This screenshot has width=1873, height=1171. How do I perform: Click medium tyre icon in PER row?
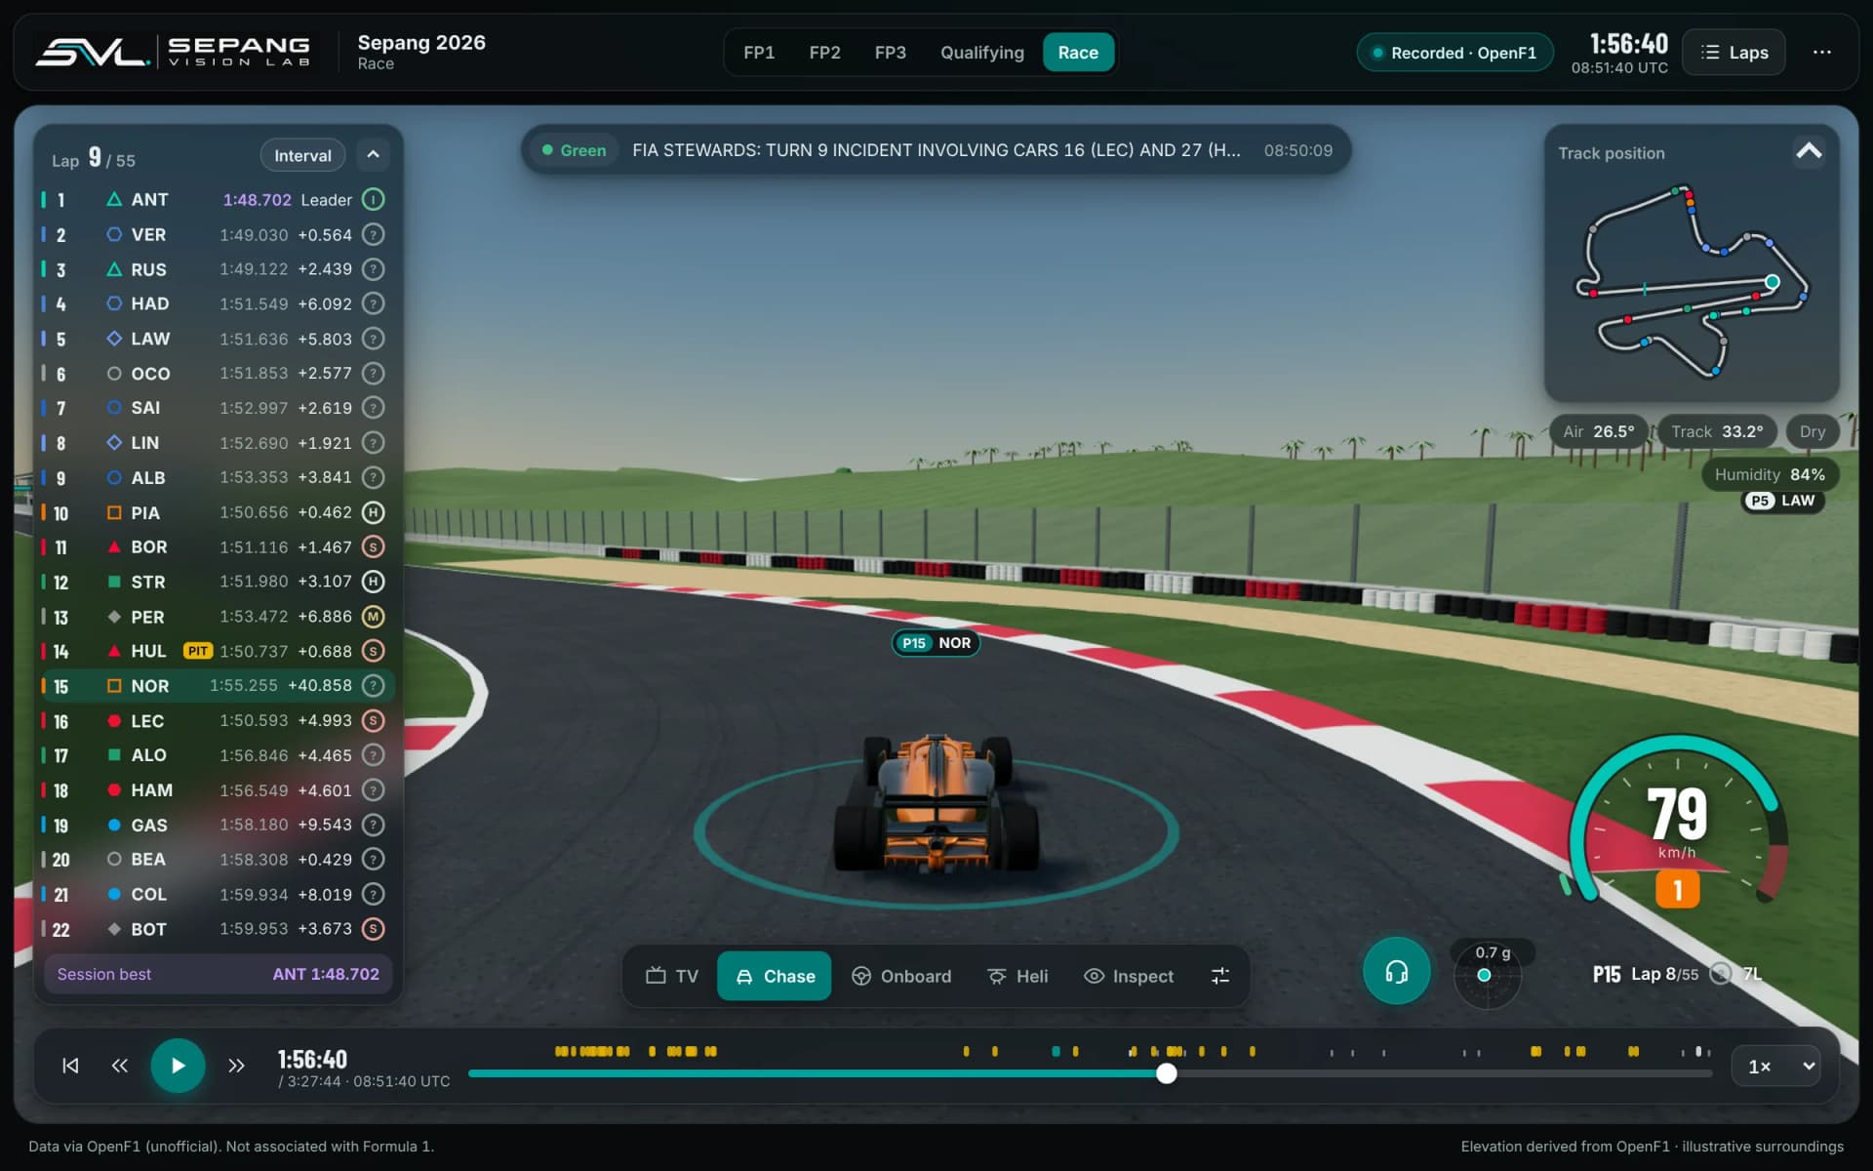[x=373, y=617]
